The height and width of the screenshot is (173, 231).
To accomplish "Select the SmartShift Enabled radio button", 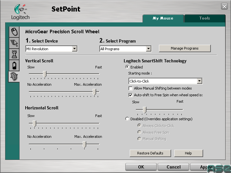I will click(x=127, y=67).
